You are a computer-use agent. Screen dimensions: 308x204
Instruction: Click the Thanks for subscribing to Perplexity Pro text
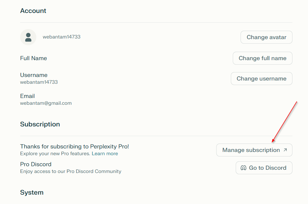(x=75, y=146)
